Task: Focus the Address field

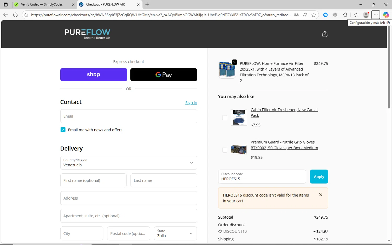Action: pos(129,198)
